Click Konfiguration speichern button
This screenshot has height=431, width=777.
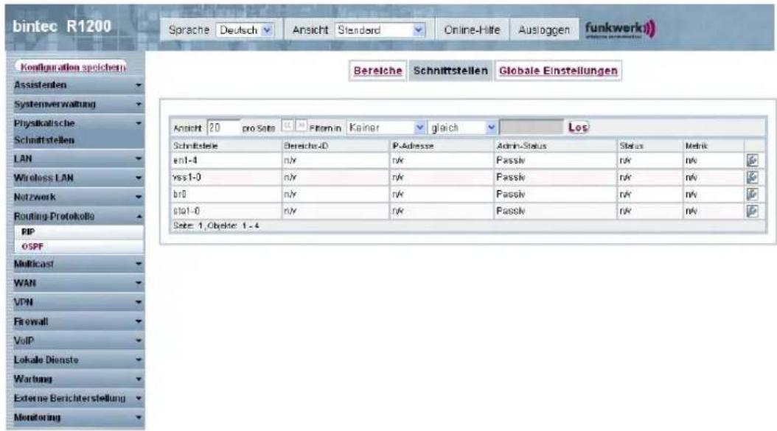[72, 67]
